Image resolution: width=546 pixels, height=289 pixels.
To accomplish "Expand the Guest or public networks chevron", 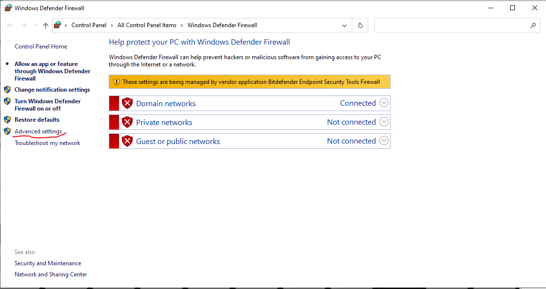I will (x=384, y=141).
